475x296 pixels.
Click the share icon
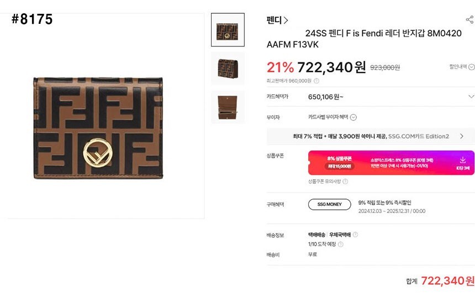(469, 20)
